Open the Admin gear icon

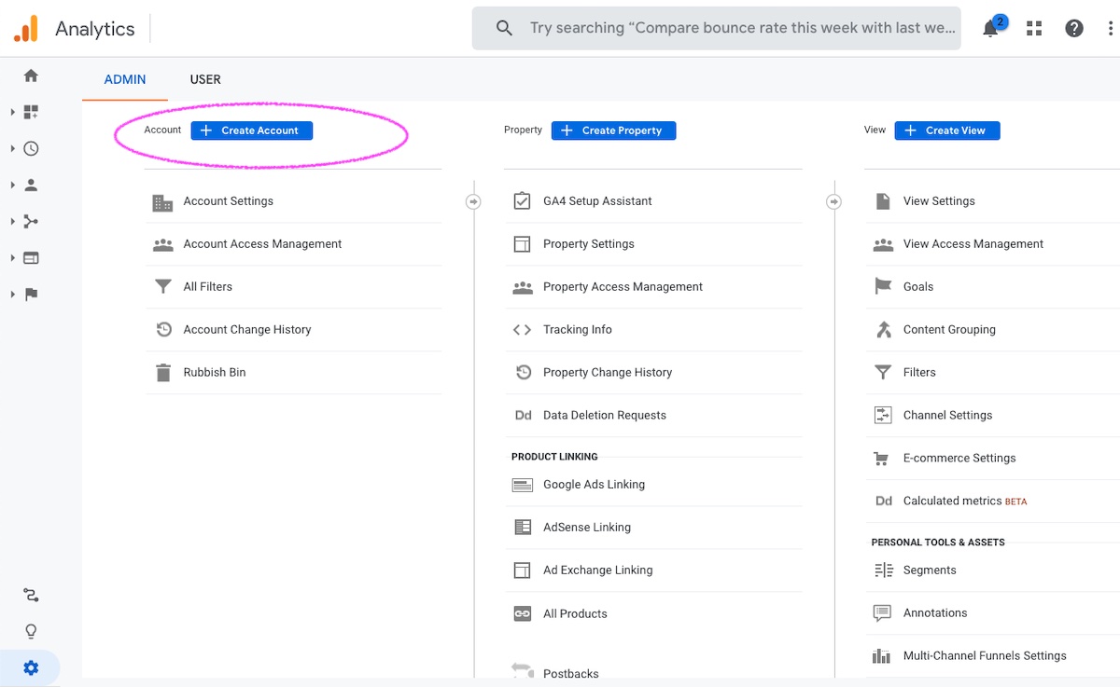[31, 667]
